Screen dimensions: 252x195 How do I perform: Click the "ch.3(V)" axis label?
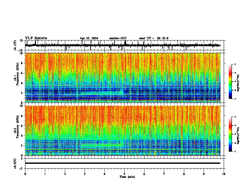click(15, 163)
